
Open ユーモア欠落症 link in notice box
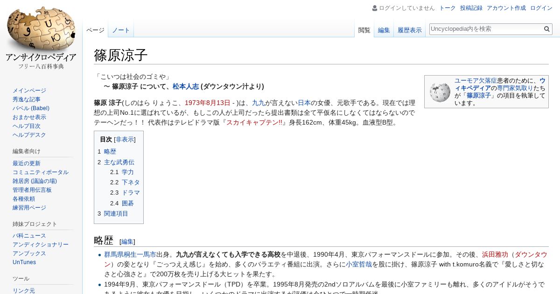pos(476,81)
